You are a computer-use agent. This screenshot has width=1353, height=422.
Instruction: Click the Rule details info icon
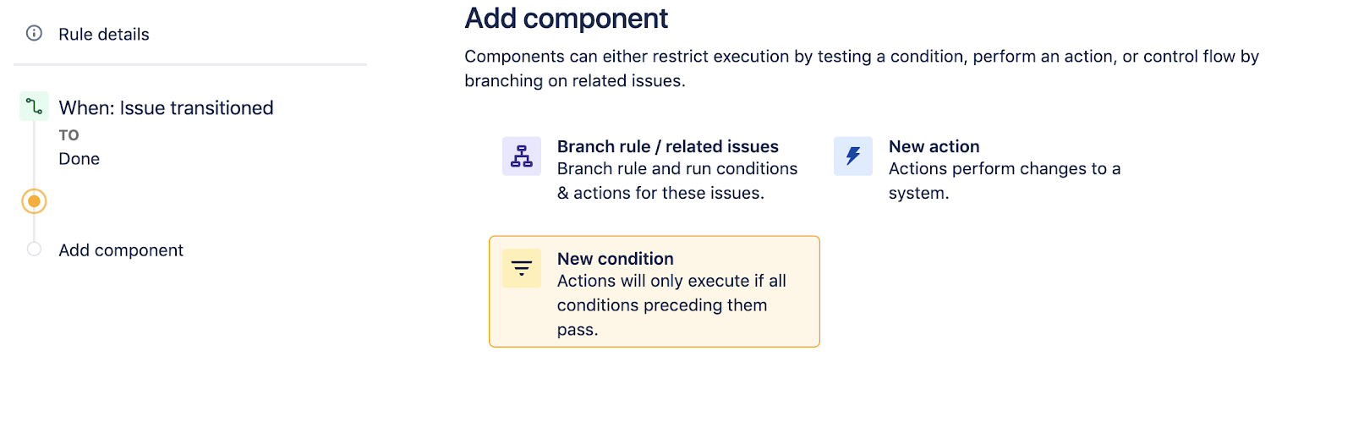click(34, 34)
